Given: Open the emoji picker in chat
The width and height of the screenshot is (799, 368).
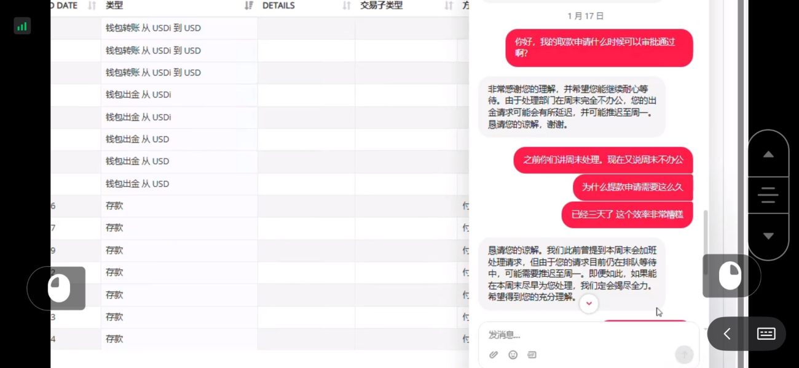Looking at the screenshot, I should point(513,355).
